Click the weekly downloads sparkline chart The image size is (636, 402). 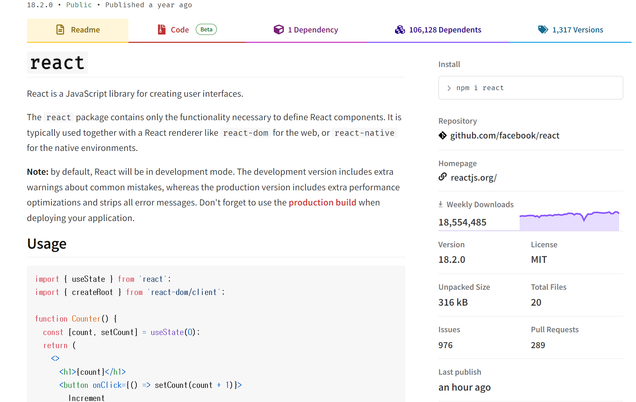[569, 221]
